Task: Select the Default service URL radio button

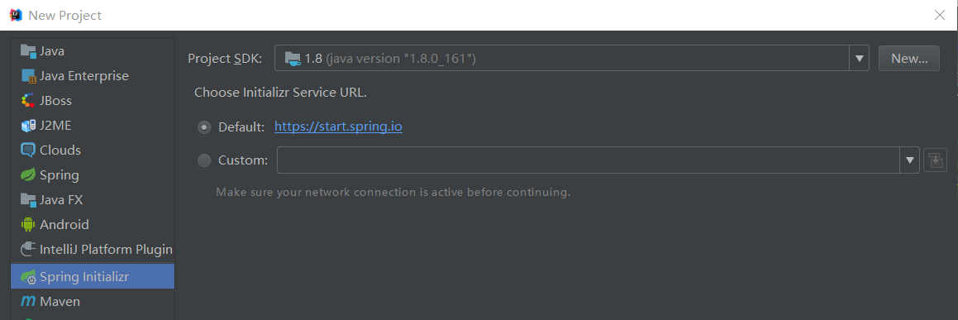Action: pyautogui.click(x=204, y=127)
